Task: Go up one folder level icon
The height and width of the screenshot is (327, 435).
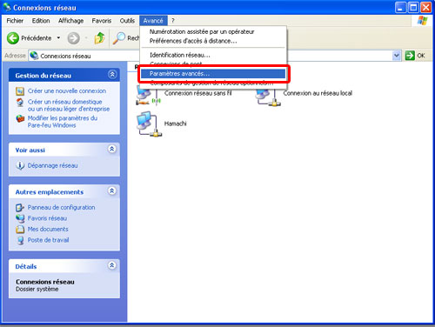Action: tap(99, 38)
